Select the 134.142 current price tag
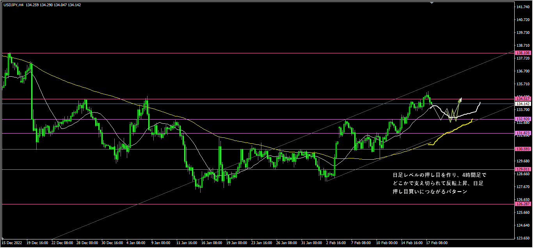The width and height of the screenshot is (533, 248). 522,104
